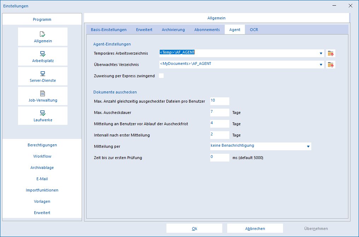Open the Workflow section

42,156
